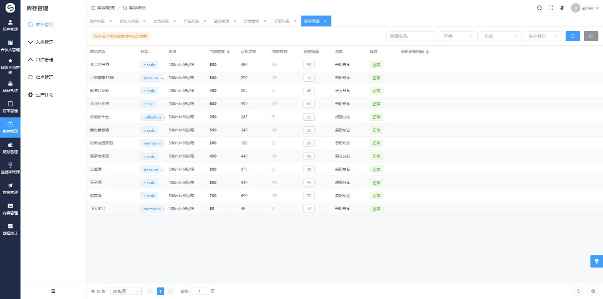Switch to the 定制模板 tab
Screen dimensions: 603x299
[251, 21]
